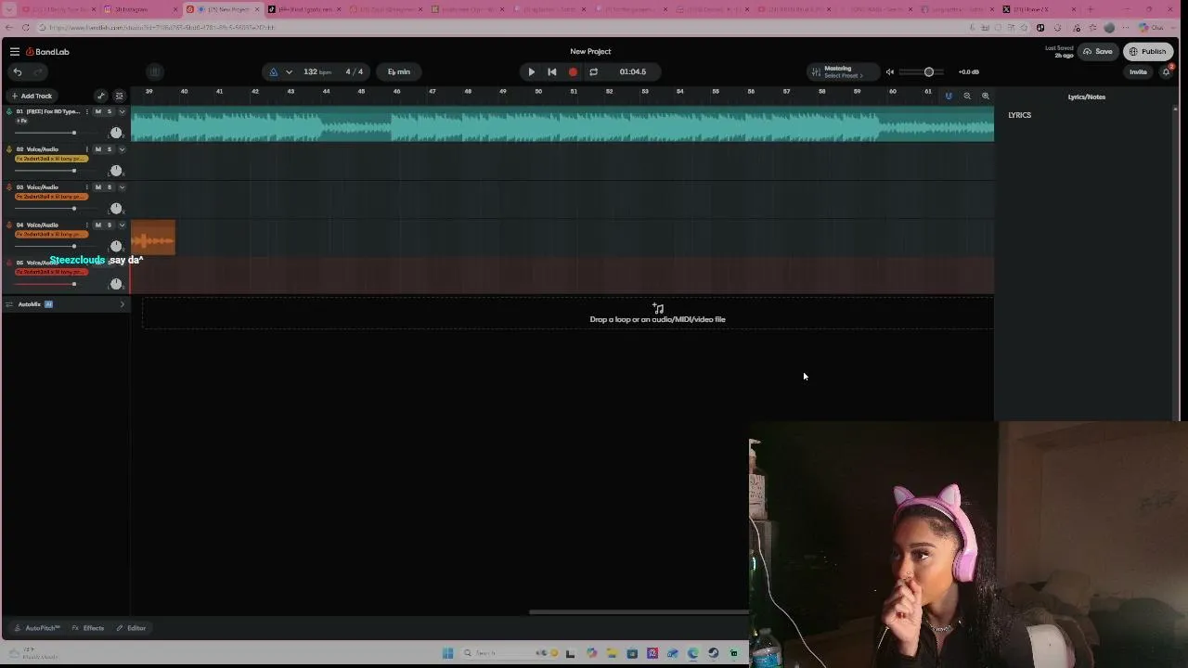This screenshot has width=1188, height=668.
Task: Expand track 04 options chevron
Action: point(122,225)
